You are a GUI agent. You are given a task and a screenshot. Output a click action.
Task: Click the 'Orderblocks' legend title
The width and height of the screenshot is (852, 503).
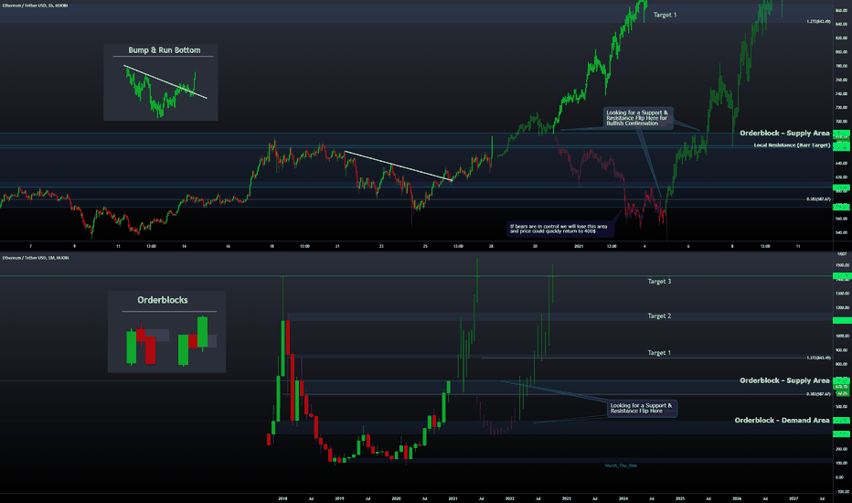(x=163, y=300)
